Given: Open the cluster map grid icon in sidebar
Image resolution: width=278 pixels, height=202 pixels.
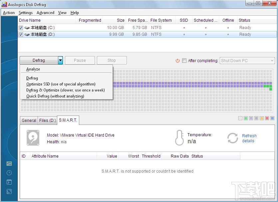Looking at the screenshot, I should [9, 164].
